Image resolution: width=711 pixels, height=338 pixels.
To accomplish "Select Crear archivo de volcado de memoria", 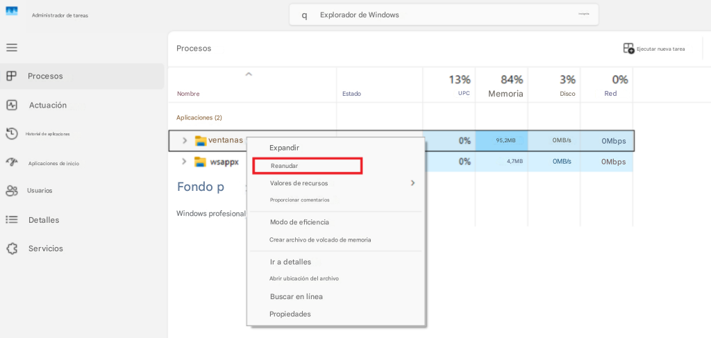I will [320, 239].
